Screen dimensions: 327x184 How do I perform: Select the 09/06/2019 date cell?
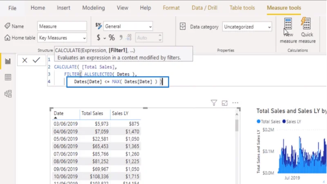65,169
